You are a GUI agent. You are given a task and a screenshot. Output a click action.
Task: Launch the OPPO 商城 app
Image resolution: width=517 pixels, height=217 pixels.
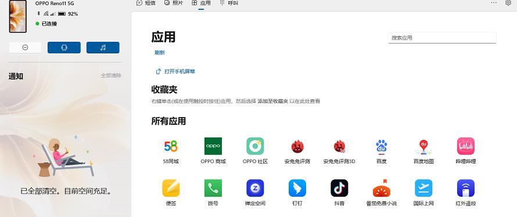pyautogui.click(x=213, y=146)
